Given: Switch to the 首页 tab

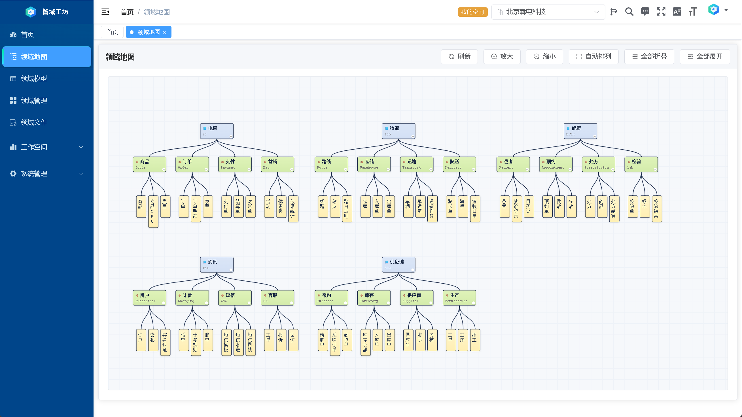Looking at the screenshot, I should pos(112,32).
